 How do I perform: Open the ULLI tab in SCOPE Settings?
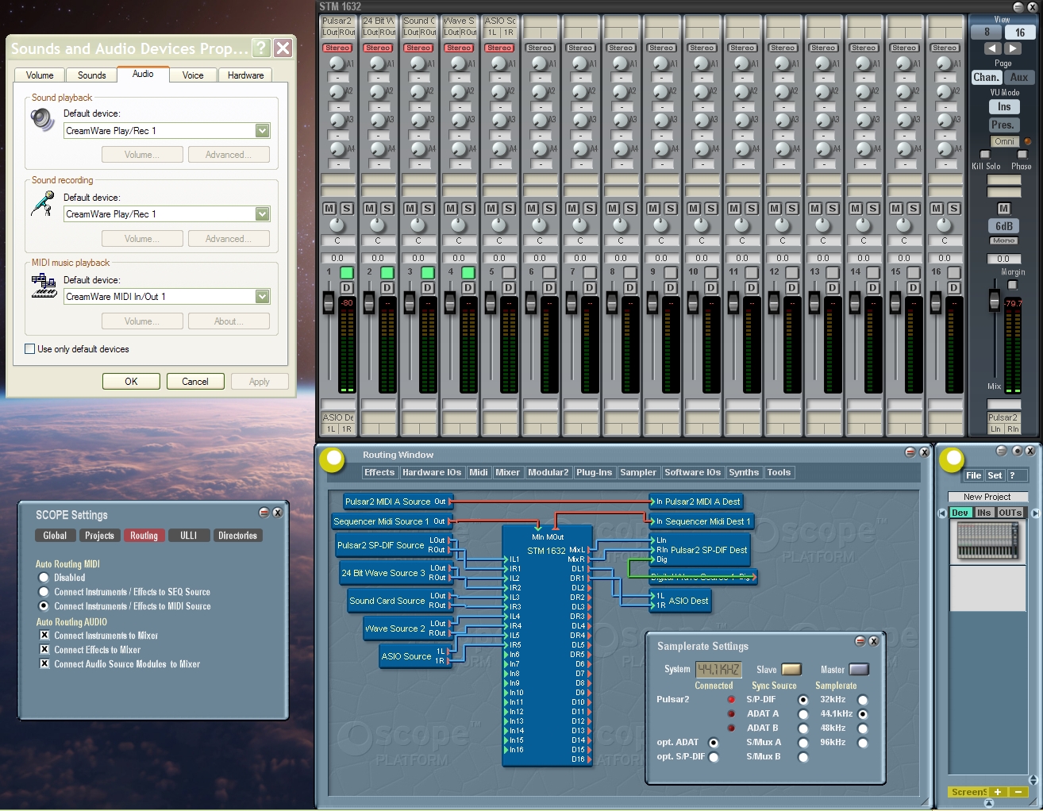point(189,536)
